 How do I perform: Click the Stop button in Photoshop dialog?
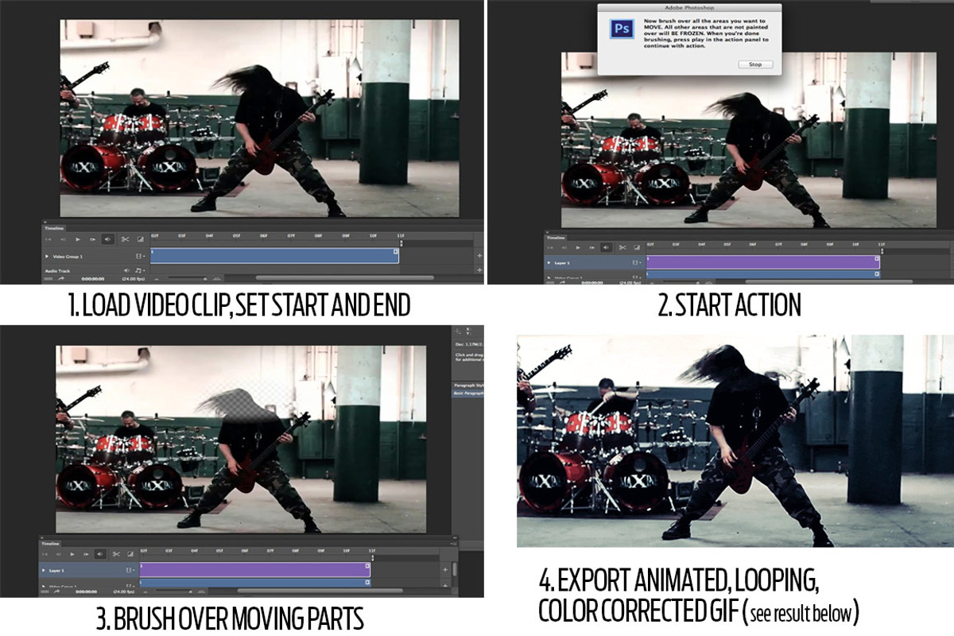point(754,64)
